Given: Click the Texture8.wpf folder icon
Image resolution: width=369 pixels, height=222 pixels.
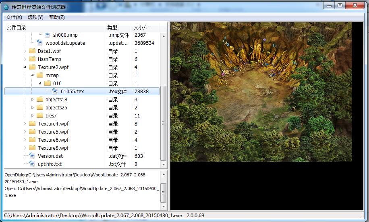Looking at the screenshot, I should tap(32, 148).
